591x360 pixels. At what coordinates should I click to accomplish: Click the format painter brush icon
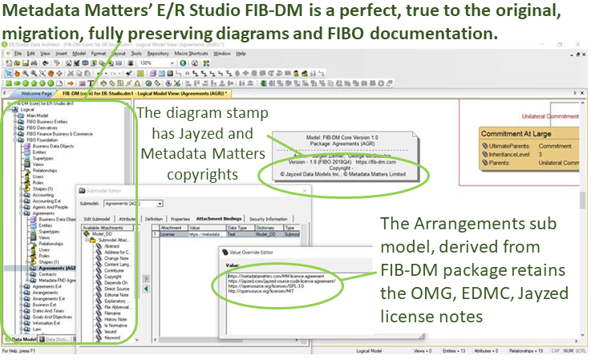(x=129, y=73)
